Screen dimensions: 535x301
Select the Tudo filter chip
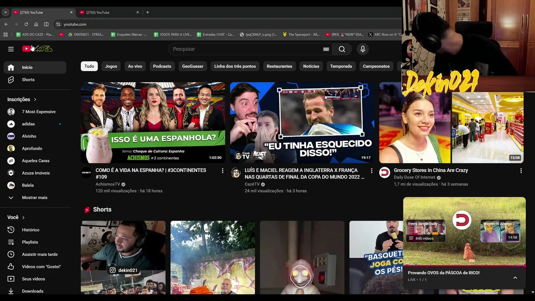[x=89, y=66]
